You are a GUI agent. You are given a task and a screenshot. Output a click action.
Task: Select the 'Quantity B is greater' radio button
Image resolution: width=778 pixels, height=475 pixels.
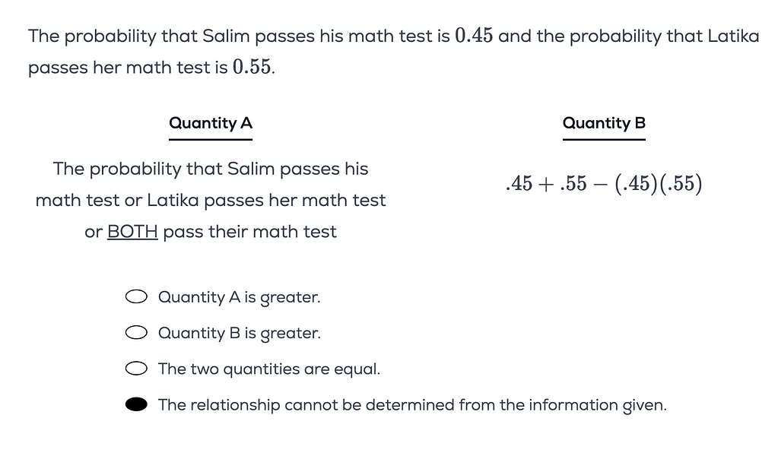[136, 332]
